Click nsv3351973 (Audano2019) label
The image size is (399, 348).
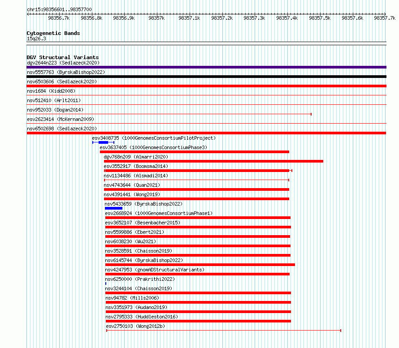pos(136,307)
